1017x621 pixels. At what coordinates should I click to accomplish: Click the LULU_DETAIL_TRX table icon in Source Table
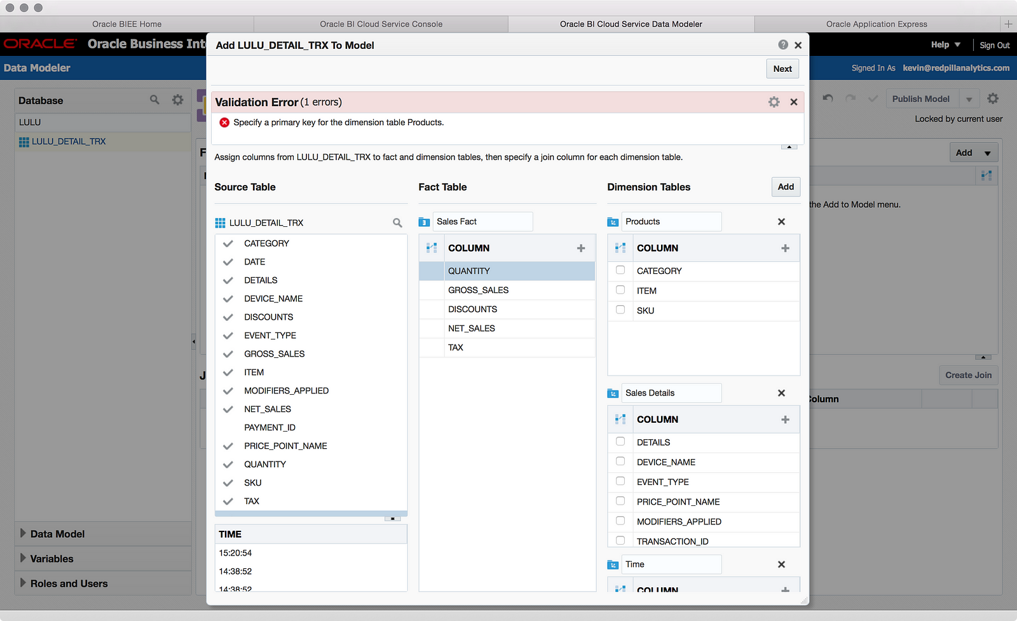(x=221, y=222)
